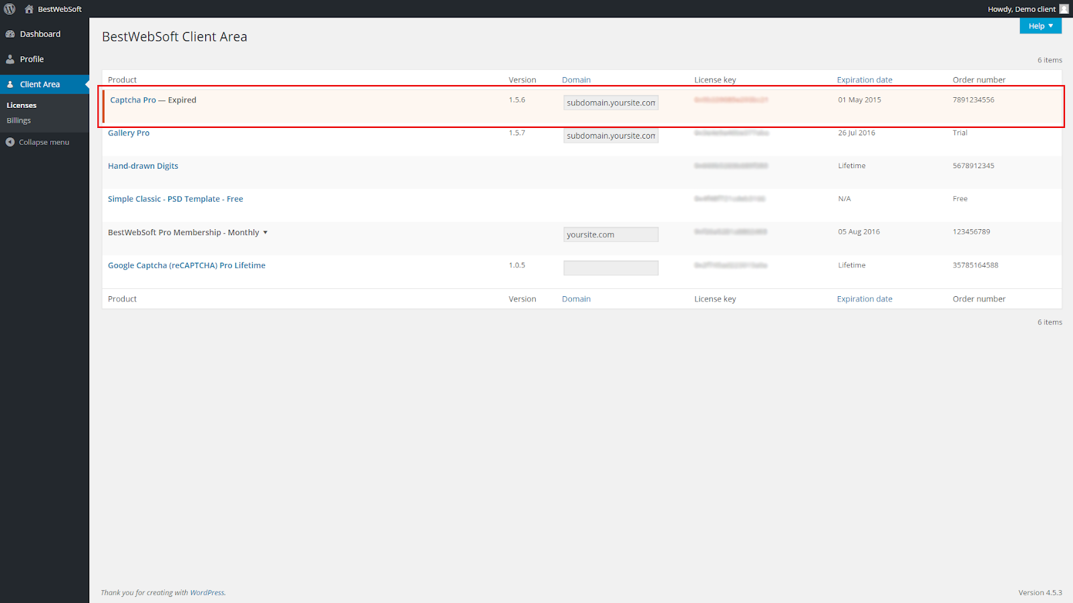Go to Licenses submenu
Viewport: 1073px width, 603px height.
[x=21, y=105]
